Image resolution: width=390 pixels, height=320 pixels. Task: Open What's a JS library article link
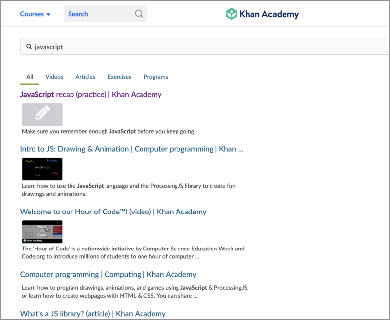click(x=93, y=314)
